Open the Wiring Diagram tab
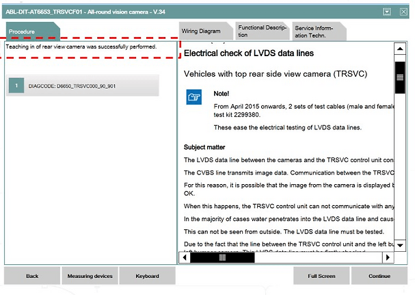This screenshot has width=415, height=295. pyautogui.click(x=200, y=31)
